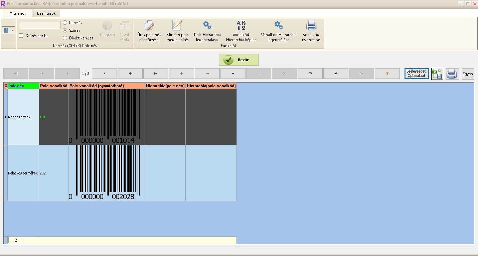Cancel edit with X navigator button
This screenshot has height=256, width=478.
point(284,74)
